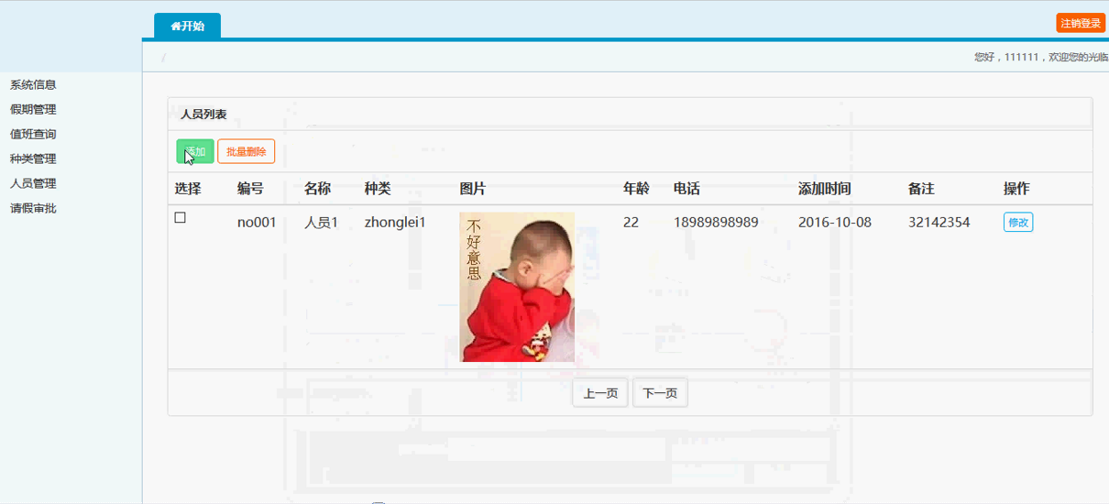1109x504 pixels.
Task: Open 请假审批 in the sidebar
Action: tap(33, 208)
